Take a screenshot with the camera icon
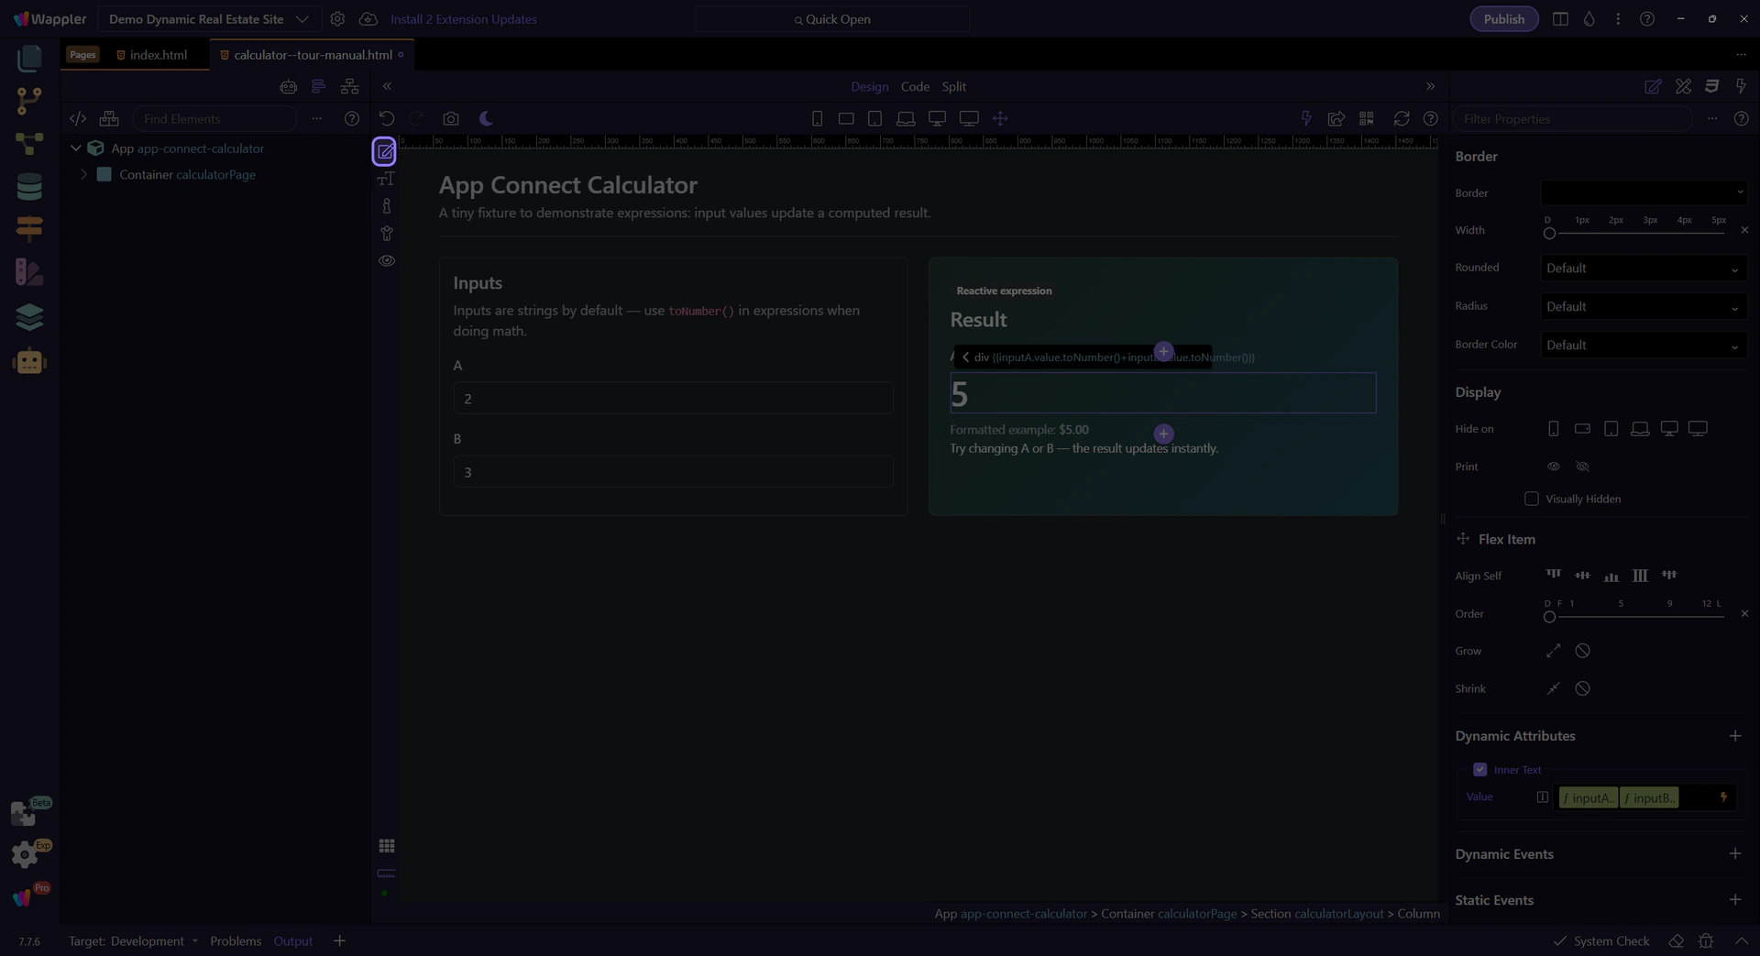Screen dimensions: 1760x956 [450, 118]
